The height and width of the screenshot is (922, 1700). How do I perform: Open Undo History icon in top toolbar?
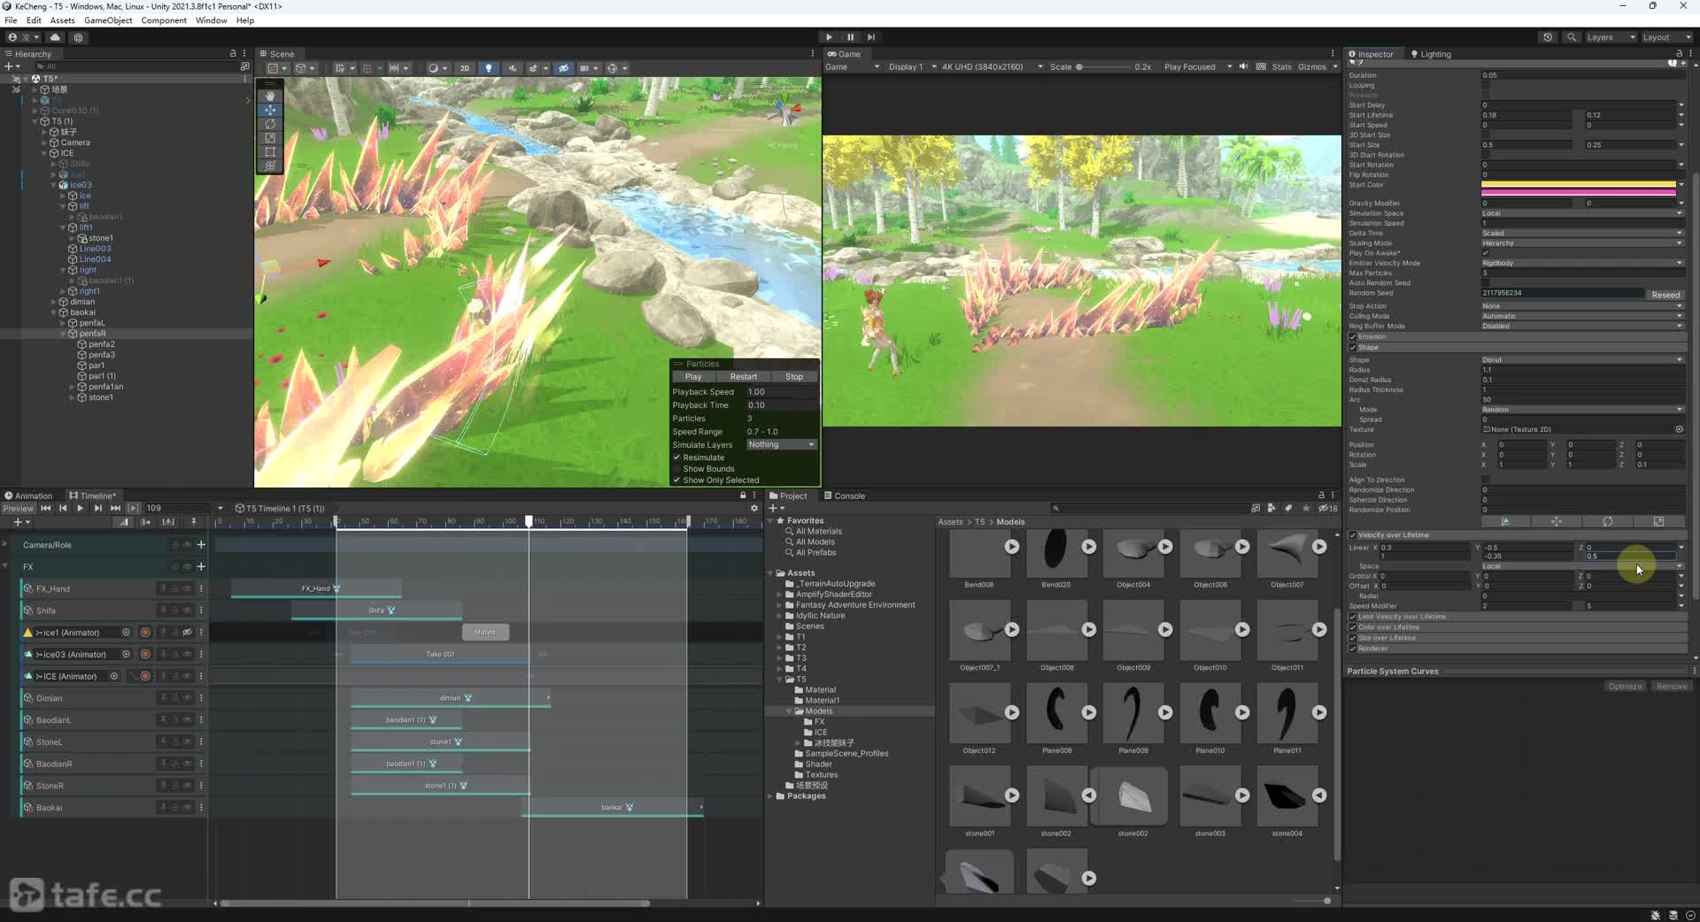1548,37
